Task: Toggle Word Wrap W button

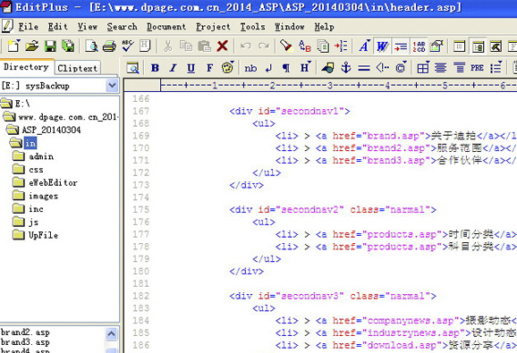Action: (383, 46)
